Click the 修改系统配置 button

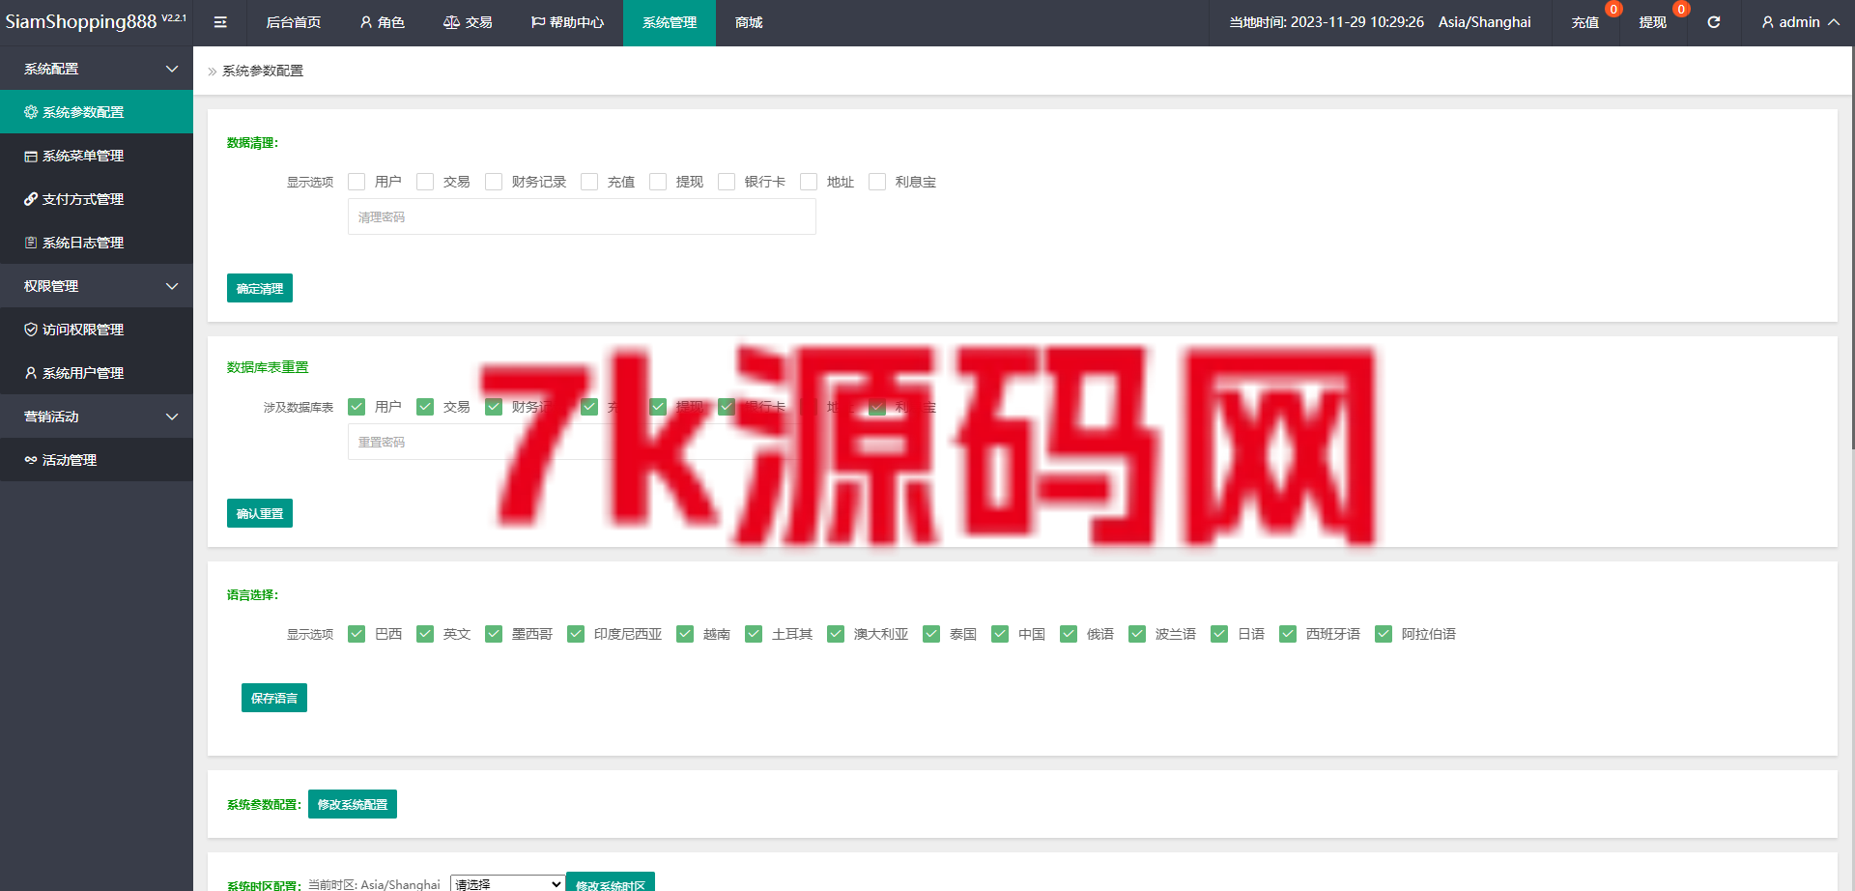point(353,804)
